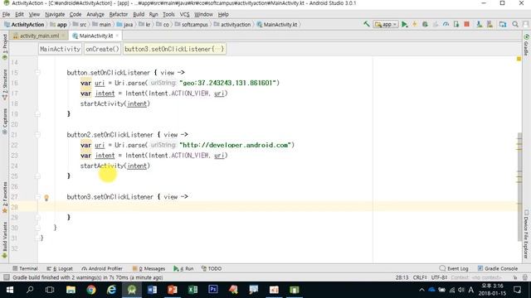Screen dimensions: 531x298
Task: Collapse the button3.setOnClickListener fold on line 27
Action: click(37, 197)
